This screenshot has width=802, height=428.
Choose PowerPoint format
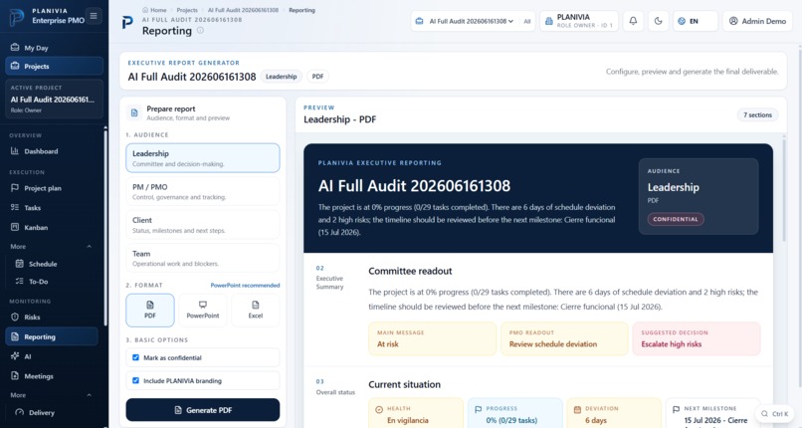(x=203, y=310)
